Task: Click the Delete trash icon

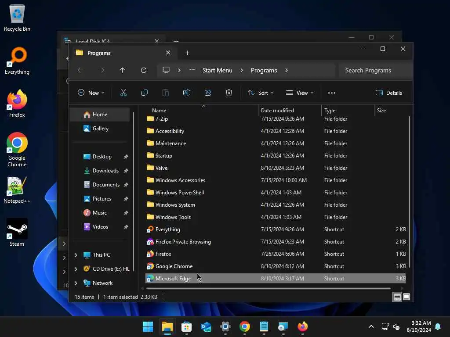Action: point(229,93)
